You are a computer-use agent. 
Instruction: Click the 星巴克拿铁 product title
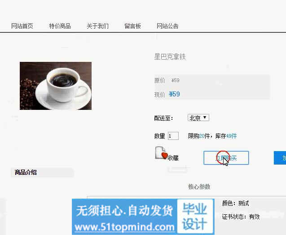point(170,57)
